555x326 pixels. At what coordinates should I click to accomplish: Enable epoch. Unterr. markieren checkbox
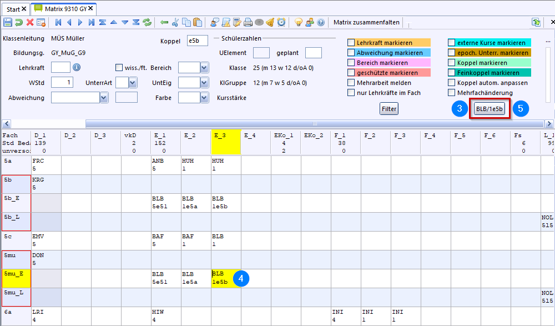[451, 52]
